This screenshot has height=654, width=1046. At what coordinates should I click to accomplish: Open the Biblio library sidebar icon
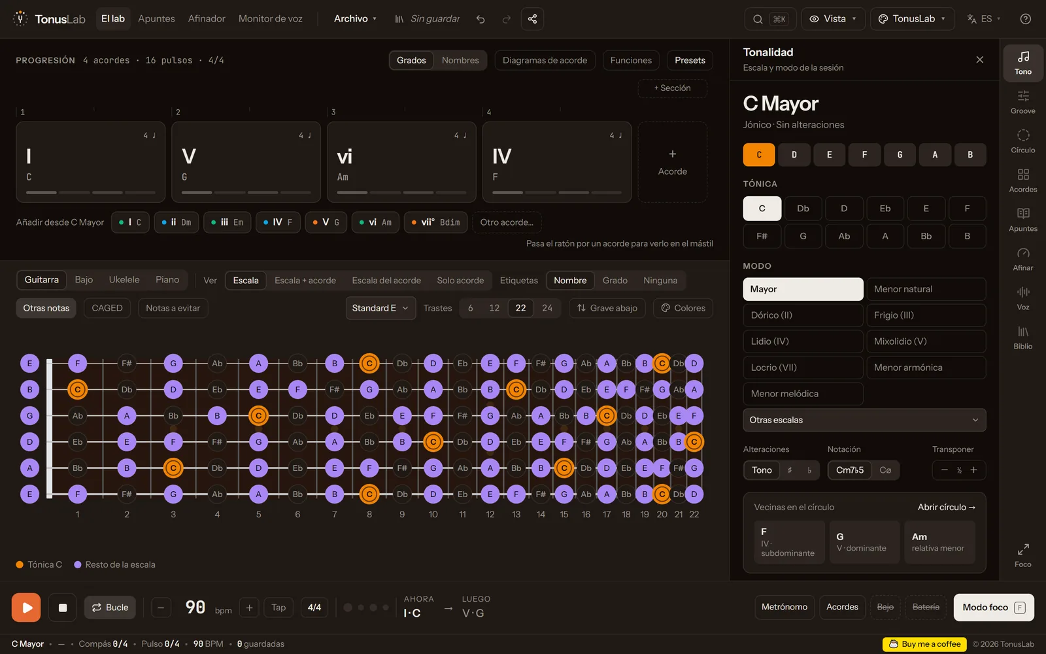[1022, 337]
